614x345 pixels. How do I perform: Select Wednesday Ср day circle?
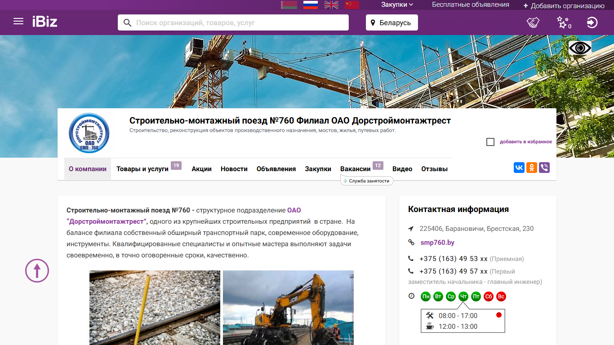click(x=451, y=296)
